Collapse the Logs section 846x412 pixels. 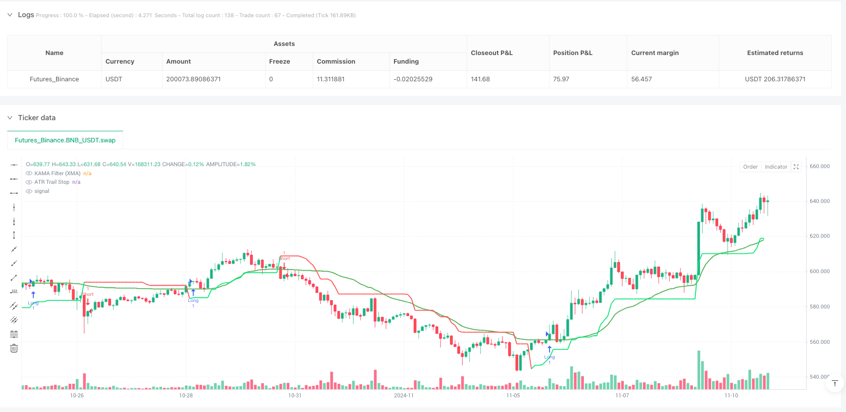pos(10,15)
